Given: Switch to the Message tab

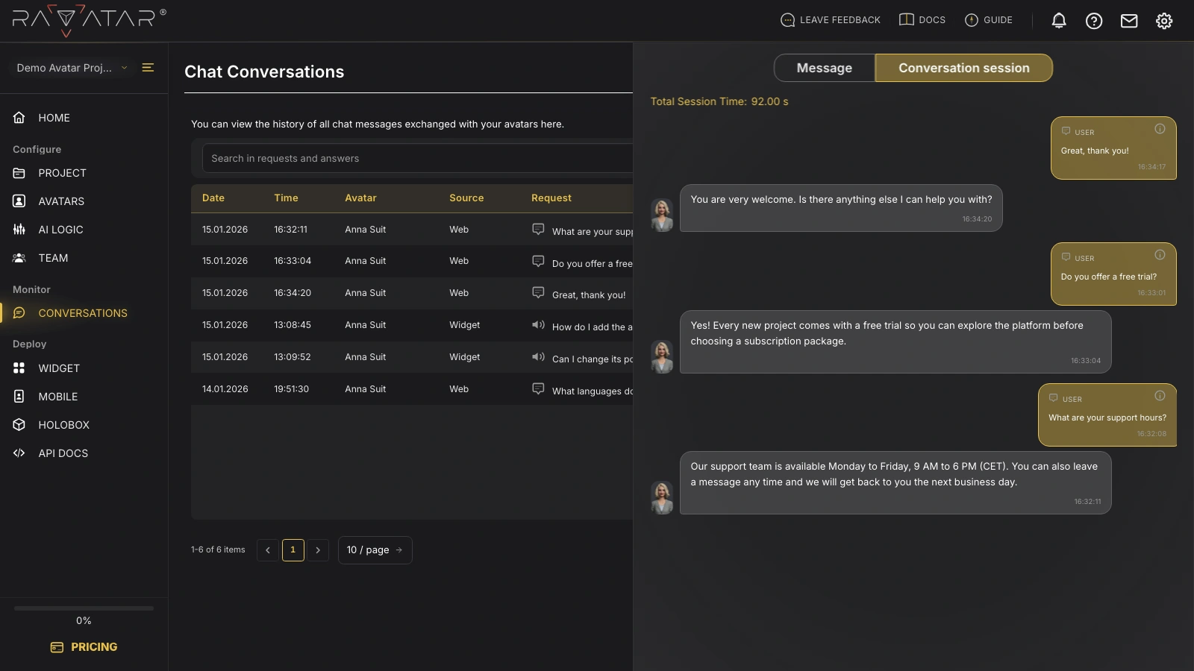Looking at the screenshot, I should [825, 68].
